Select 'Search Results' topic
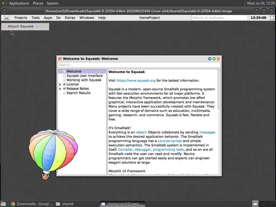 tap(78, 93)
